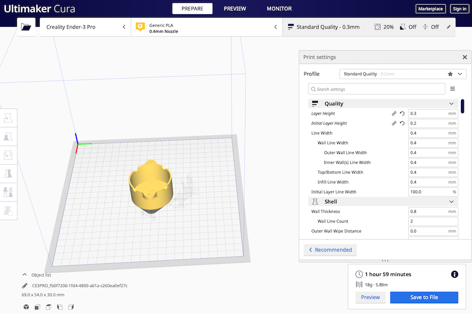472x314 pixels.
Task: Click the Layer Height link chain icon
Action: click(394, 113)
